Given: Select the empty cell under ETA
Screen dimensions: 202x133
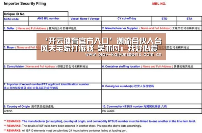Looking at the screenshot, I should 189,23.
